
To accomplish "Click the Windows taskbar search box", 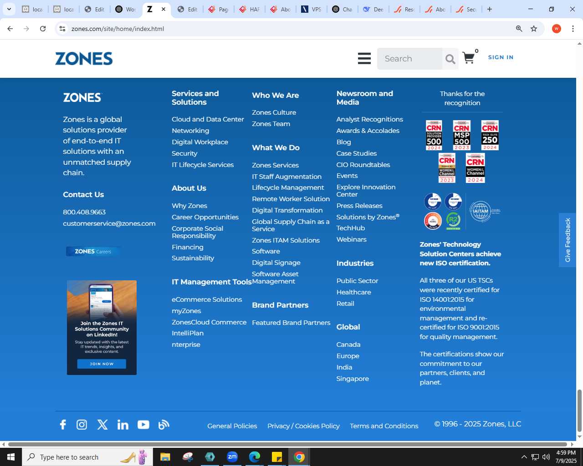I will coord(87,457).
